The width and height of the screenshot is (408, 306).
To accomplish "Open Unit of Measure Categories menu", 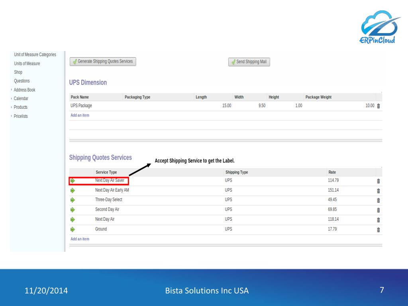I will coord(35,55).
